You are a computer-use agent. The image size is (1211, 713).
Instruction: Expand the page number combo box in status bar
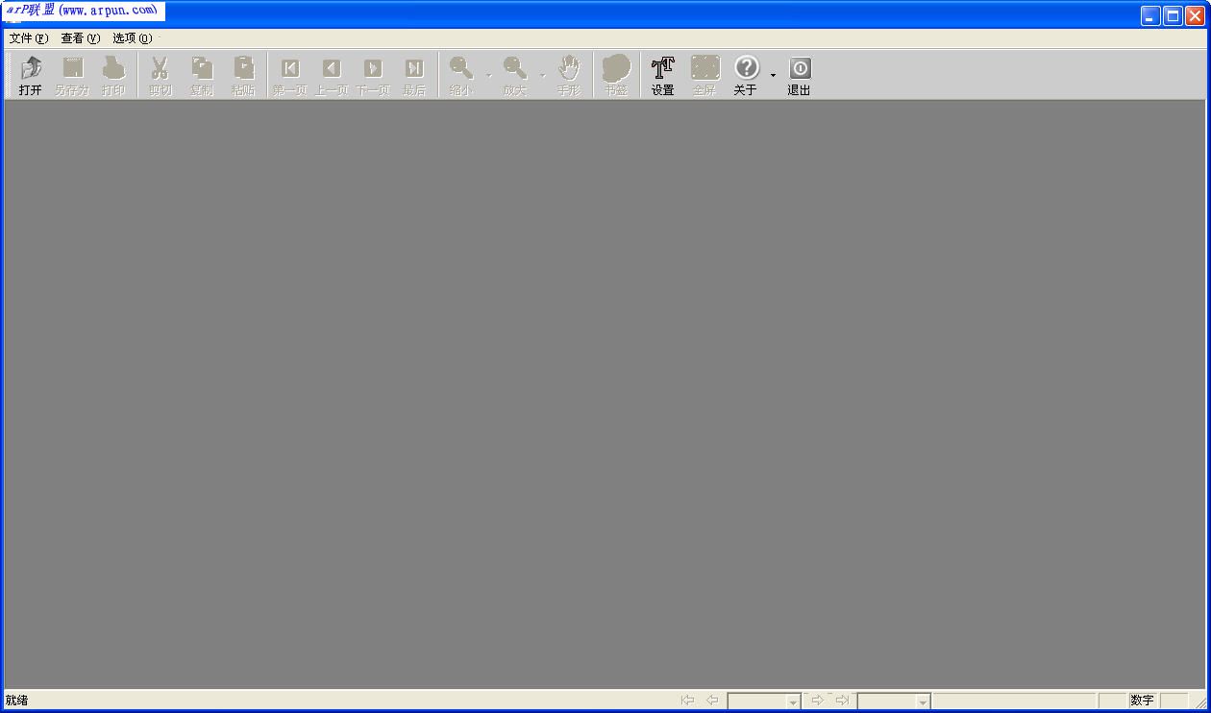792,701
